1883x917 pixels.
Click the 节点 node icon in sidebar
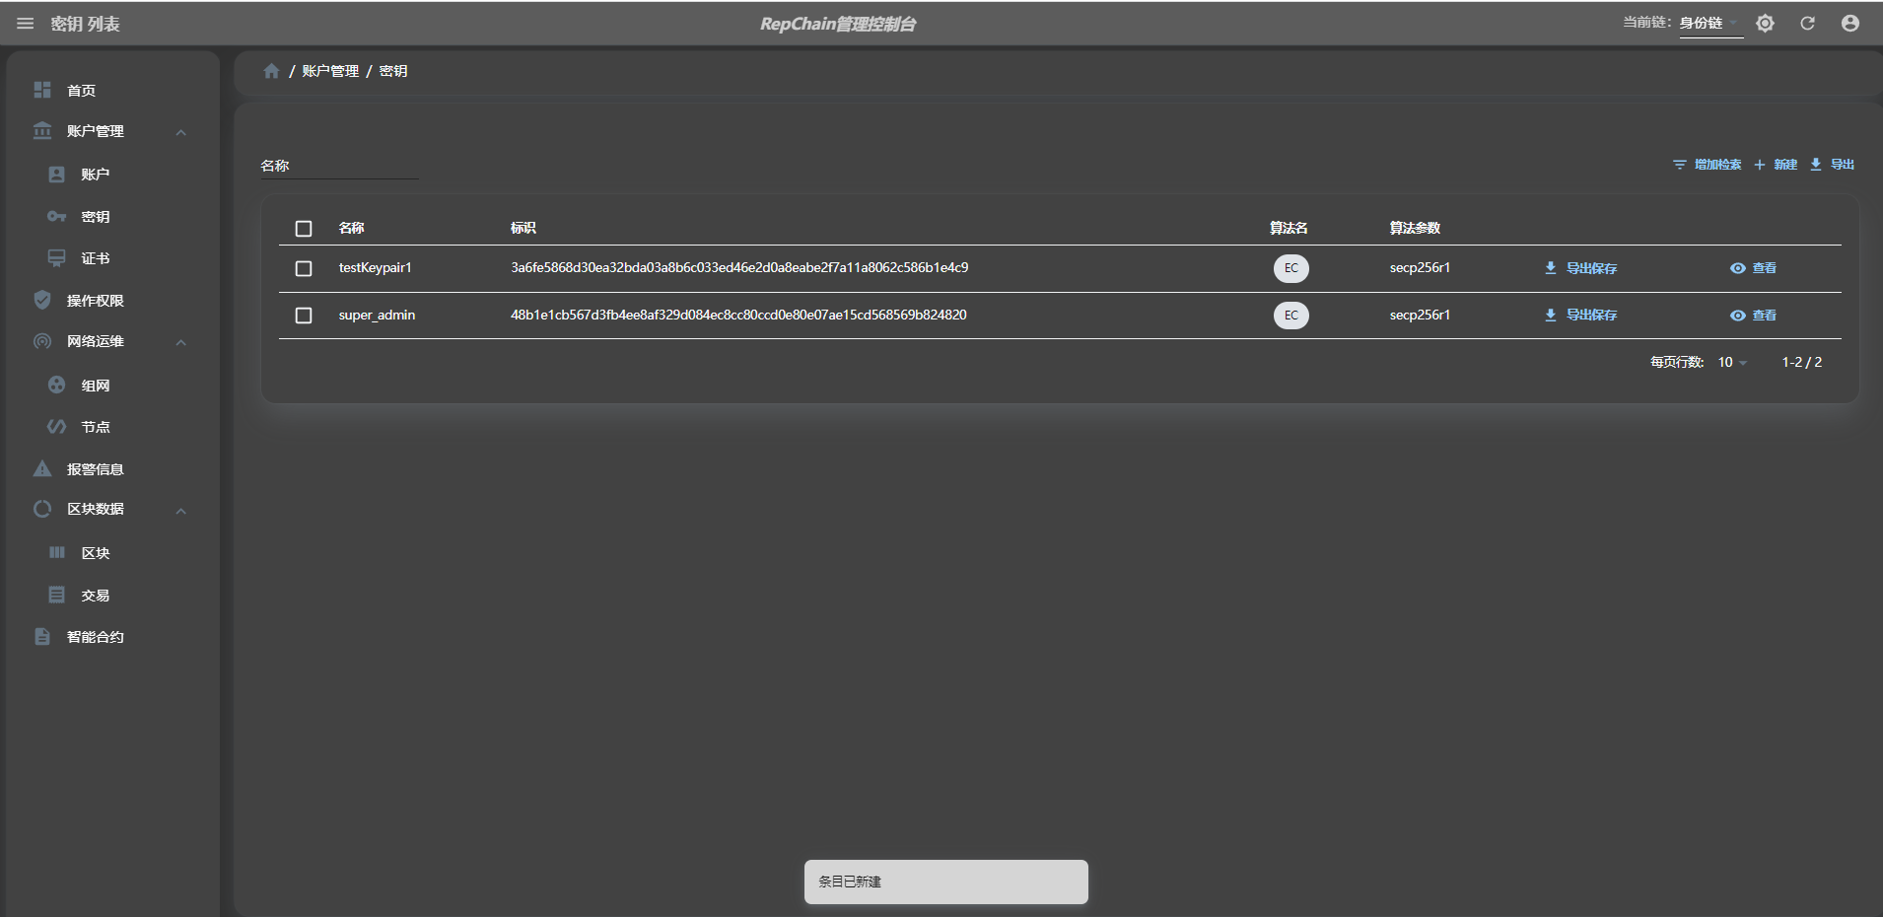tap(57, 427)
